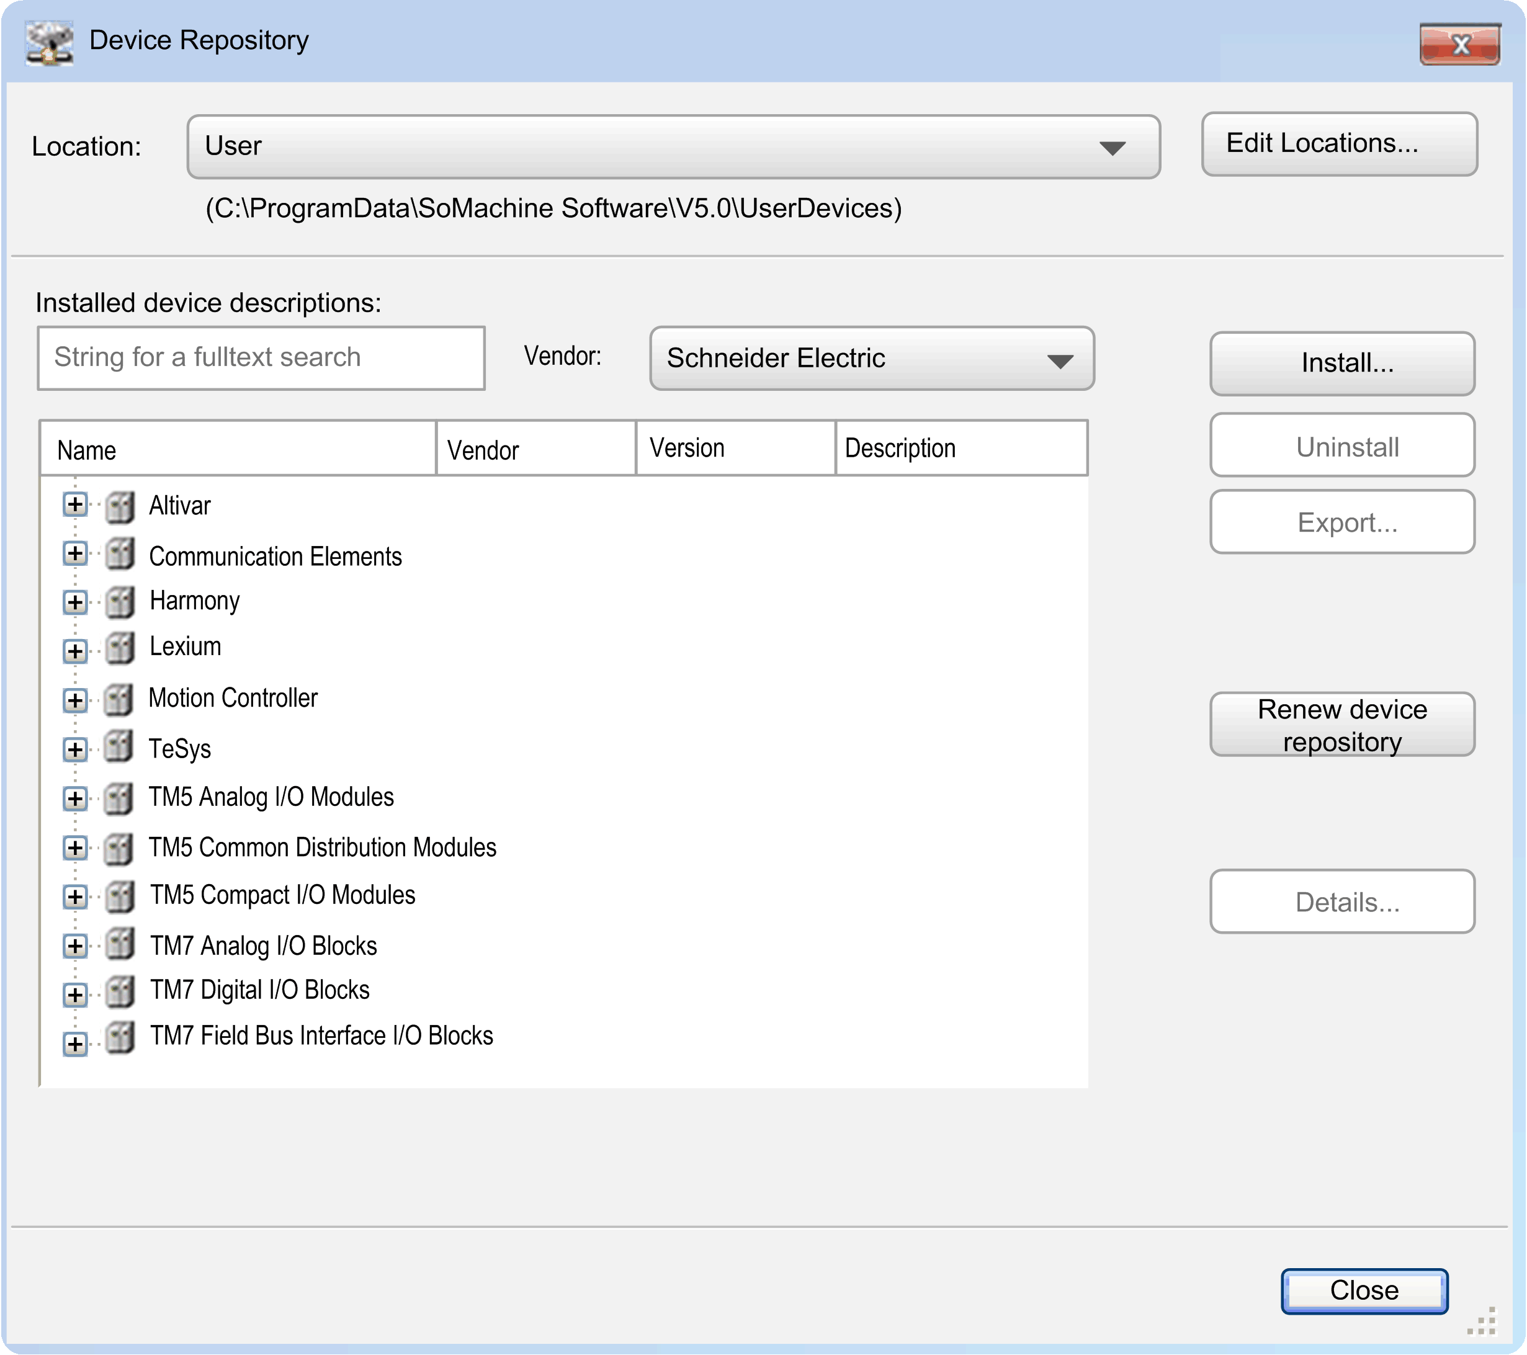The width and height of the screenshot is (1527, 1355).
Task: Sort by the Description column header
Action: pos(962,448)
